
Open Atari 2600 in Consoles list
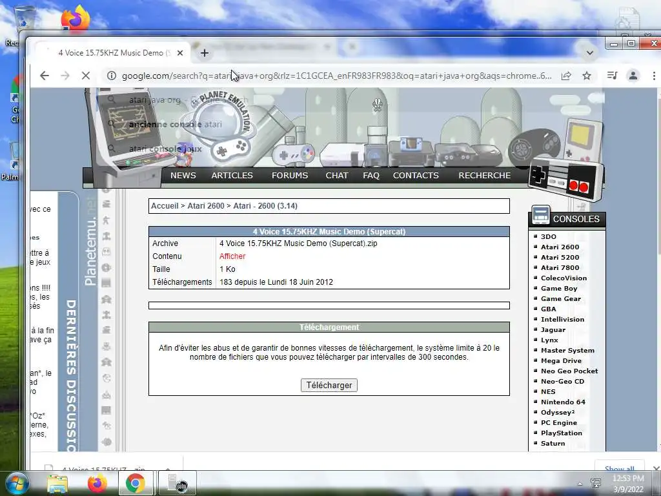click(560, 247)
